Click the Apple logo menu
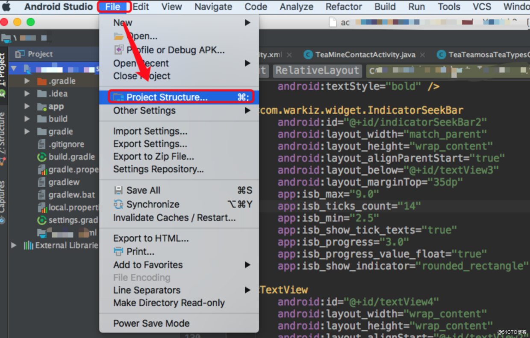Image resolution: width=530 pixels, height=338 pixels. 7,6
